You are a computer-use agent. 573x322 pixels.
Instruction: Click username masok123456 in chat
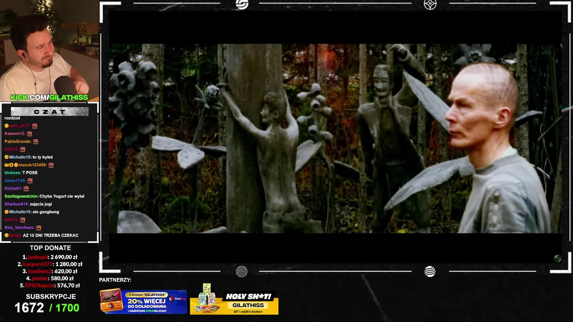point(32,165)
